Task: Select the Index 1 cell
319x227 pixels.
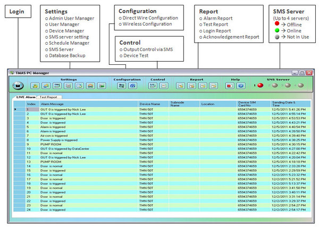Action: click(32, 110)
